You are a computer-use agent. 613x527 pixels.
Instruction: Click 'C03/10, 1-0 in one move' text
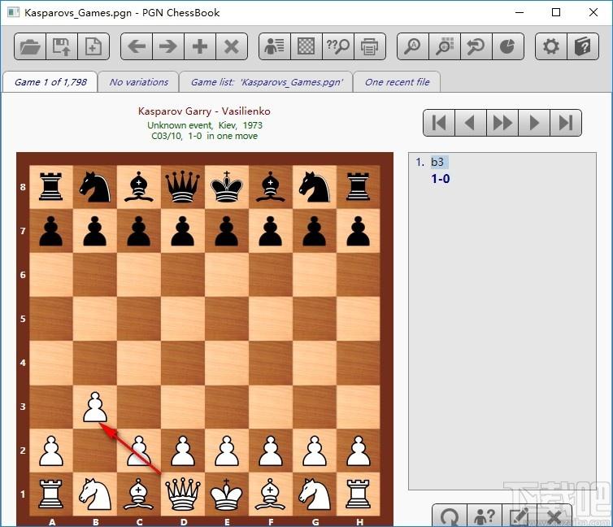point(204,136)
